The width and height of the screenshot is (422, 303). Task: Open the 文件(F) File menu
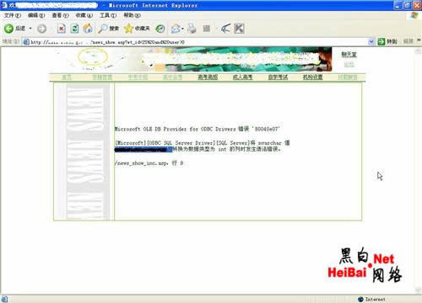pyautogui.click(x=12, y=15)
